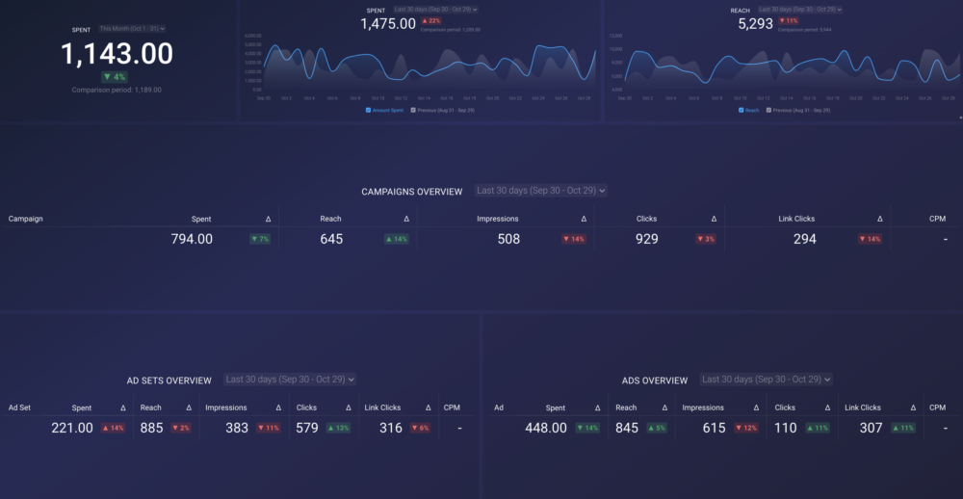This screenshot has height=499, width=963.
Task: Click the Spent line chart plot area
Action: coord(429,63)
